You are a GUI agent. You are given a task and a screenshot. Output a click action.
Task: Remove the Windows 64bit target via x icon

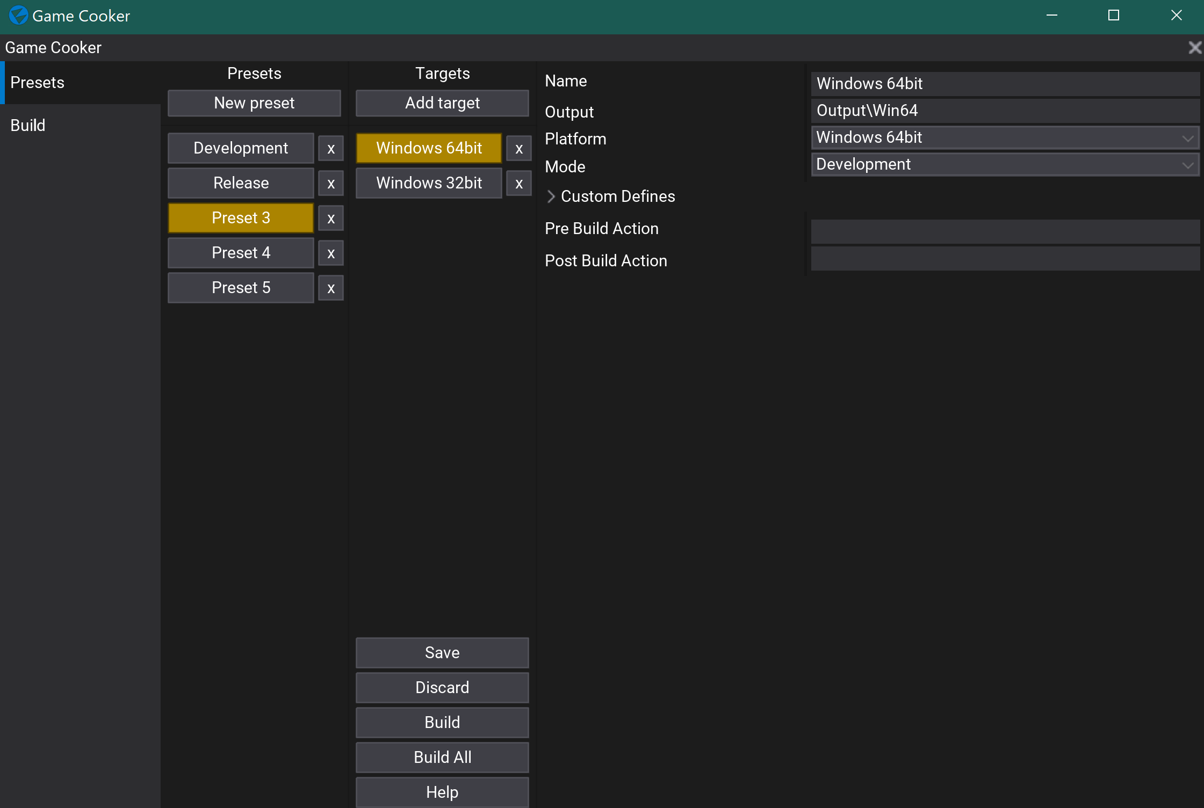[x=518, y=148]
